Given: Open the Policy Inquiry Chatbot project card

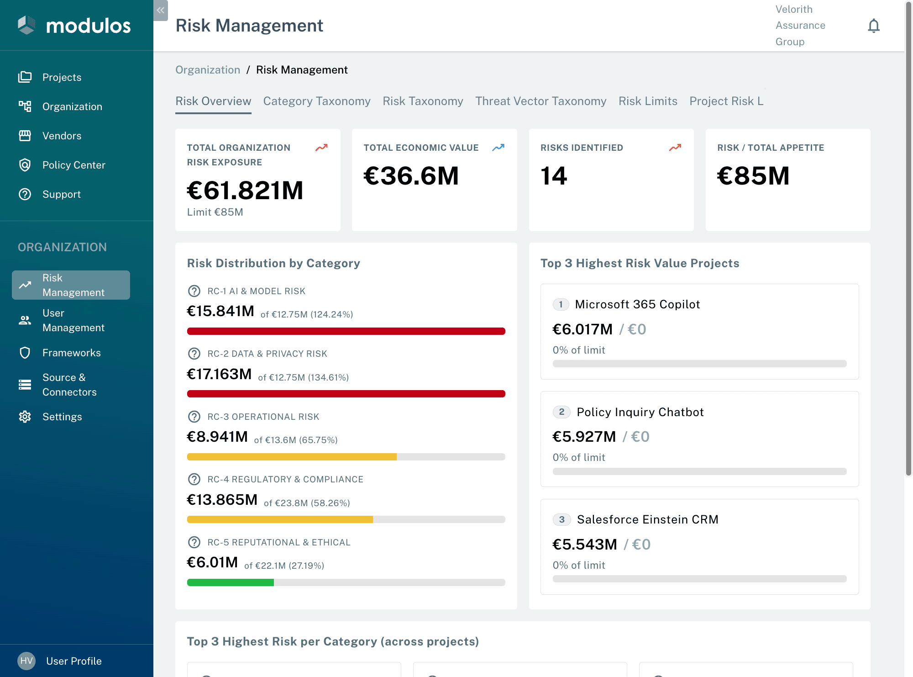Looking at the screenshot, I should coord(699,439).
